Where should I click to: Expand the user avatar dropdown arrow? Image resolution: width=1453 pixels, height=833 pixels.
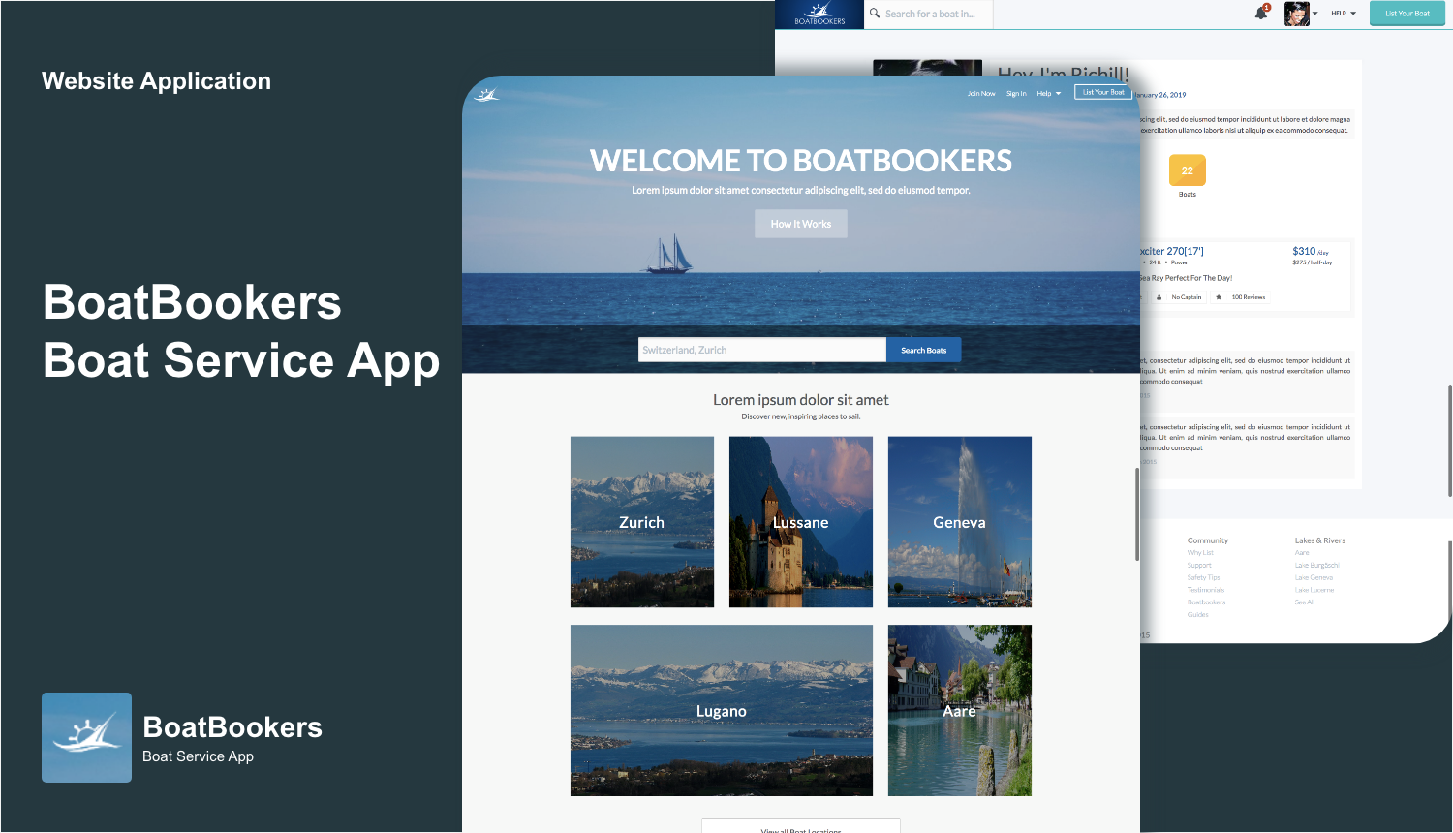click(x=1315, y=14)
